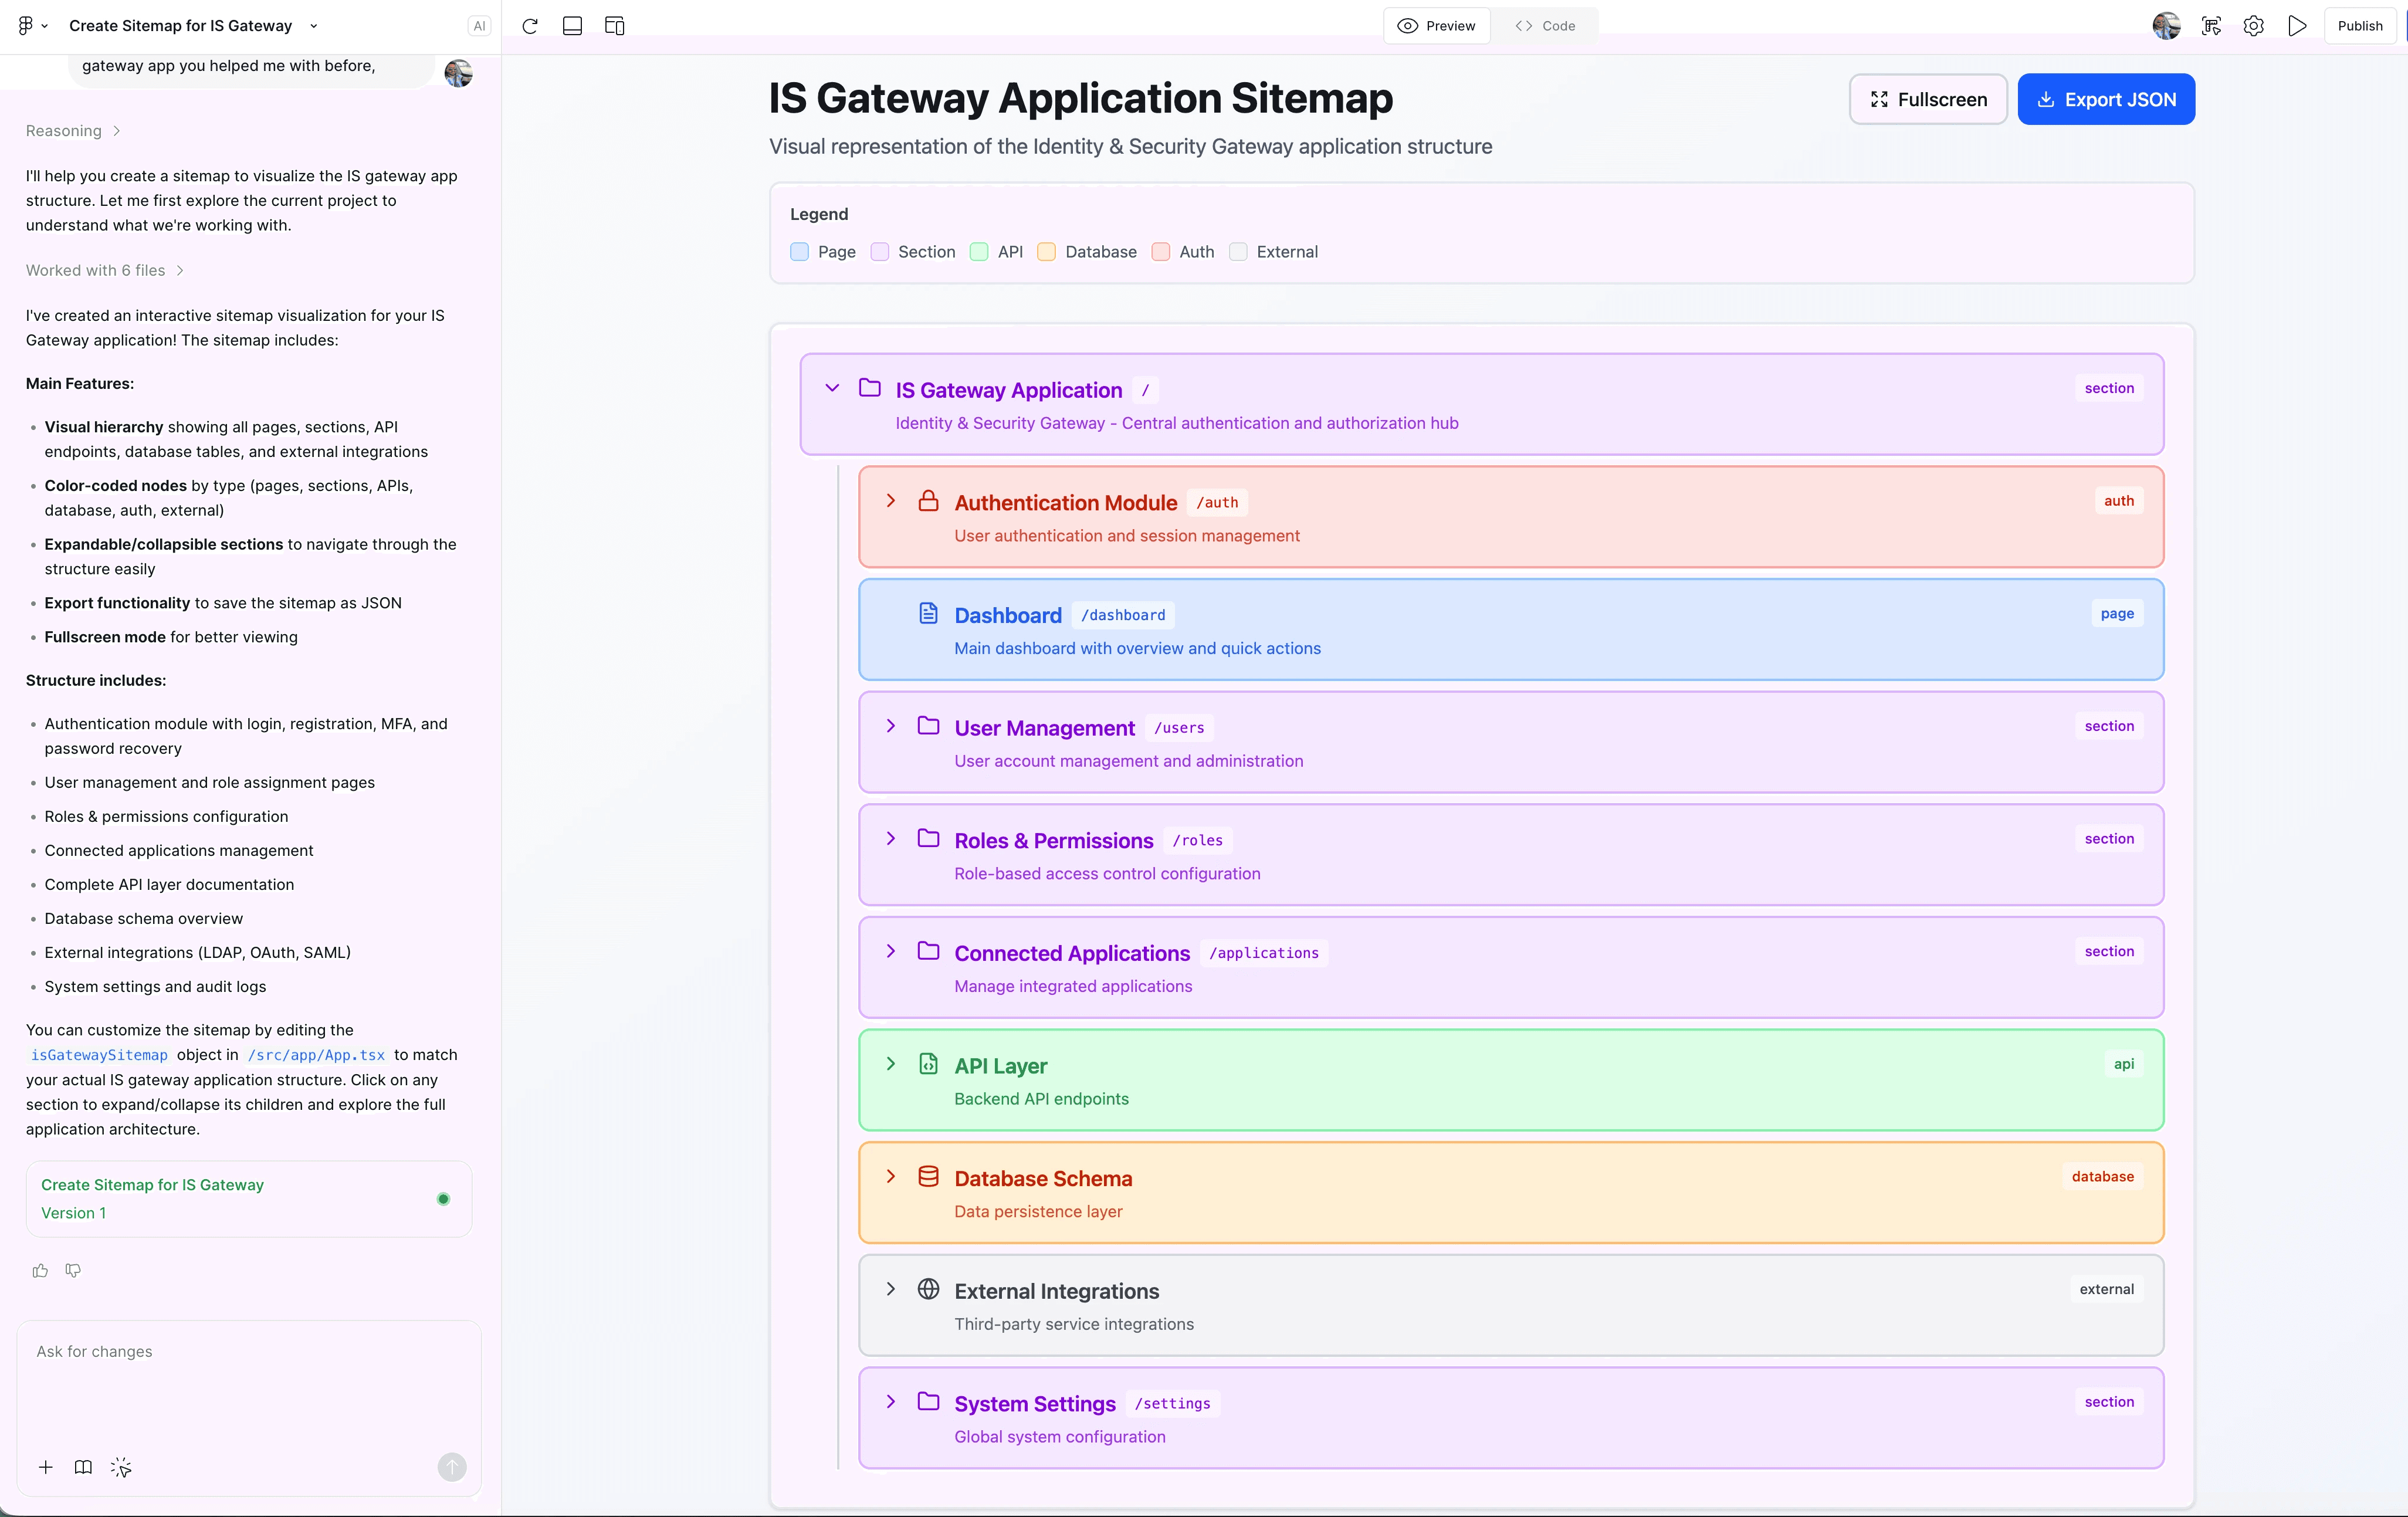This screenshot has width=2408, height=1517.
Task: Click the refresh preview icon
Action: point(530,26)
